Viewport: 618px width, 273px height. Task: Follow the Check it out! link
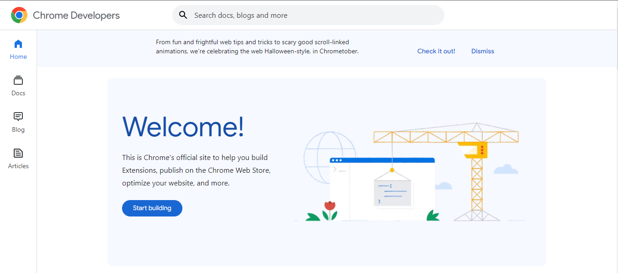coord(436,51)
